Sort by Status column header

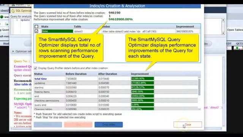click(x=38, y=74)
